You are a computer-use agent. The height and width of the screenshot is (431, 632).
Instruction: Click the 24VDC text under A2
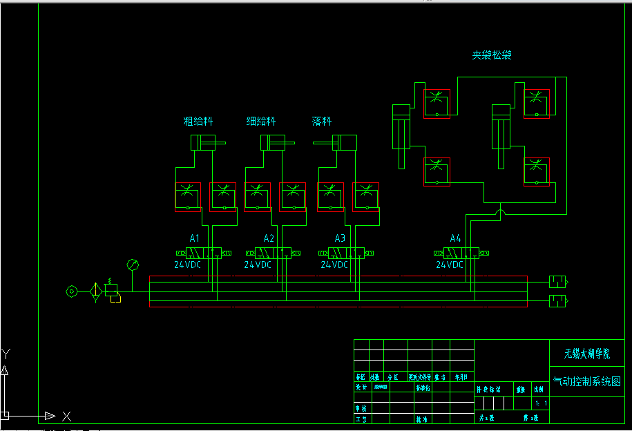258,265
